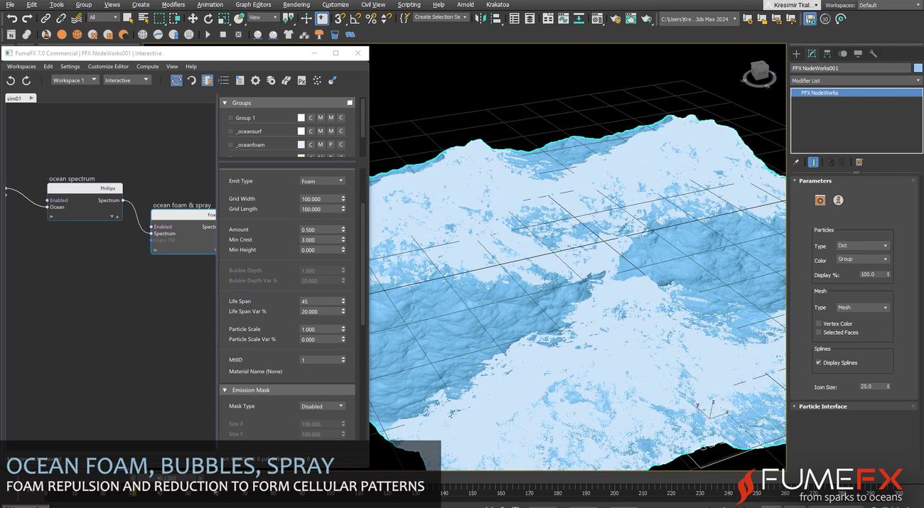Viewport: 924px width, 508px height.
Task: Toggle the Percent Snap icon
Action: tap(371, 18)
